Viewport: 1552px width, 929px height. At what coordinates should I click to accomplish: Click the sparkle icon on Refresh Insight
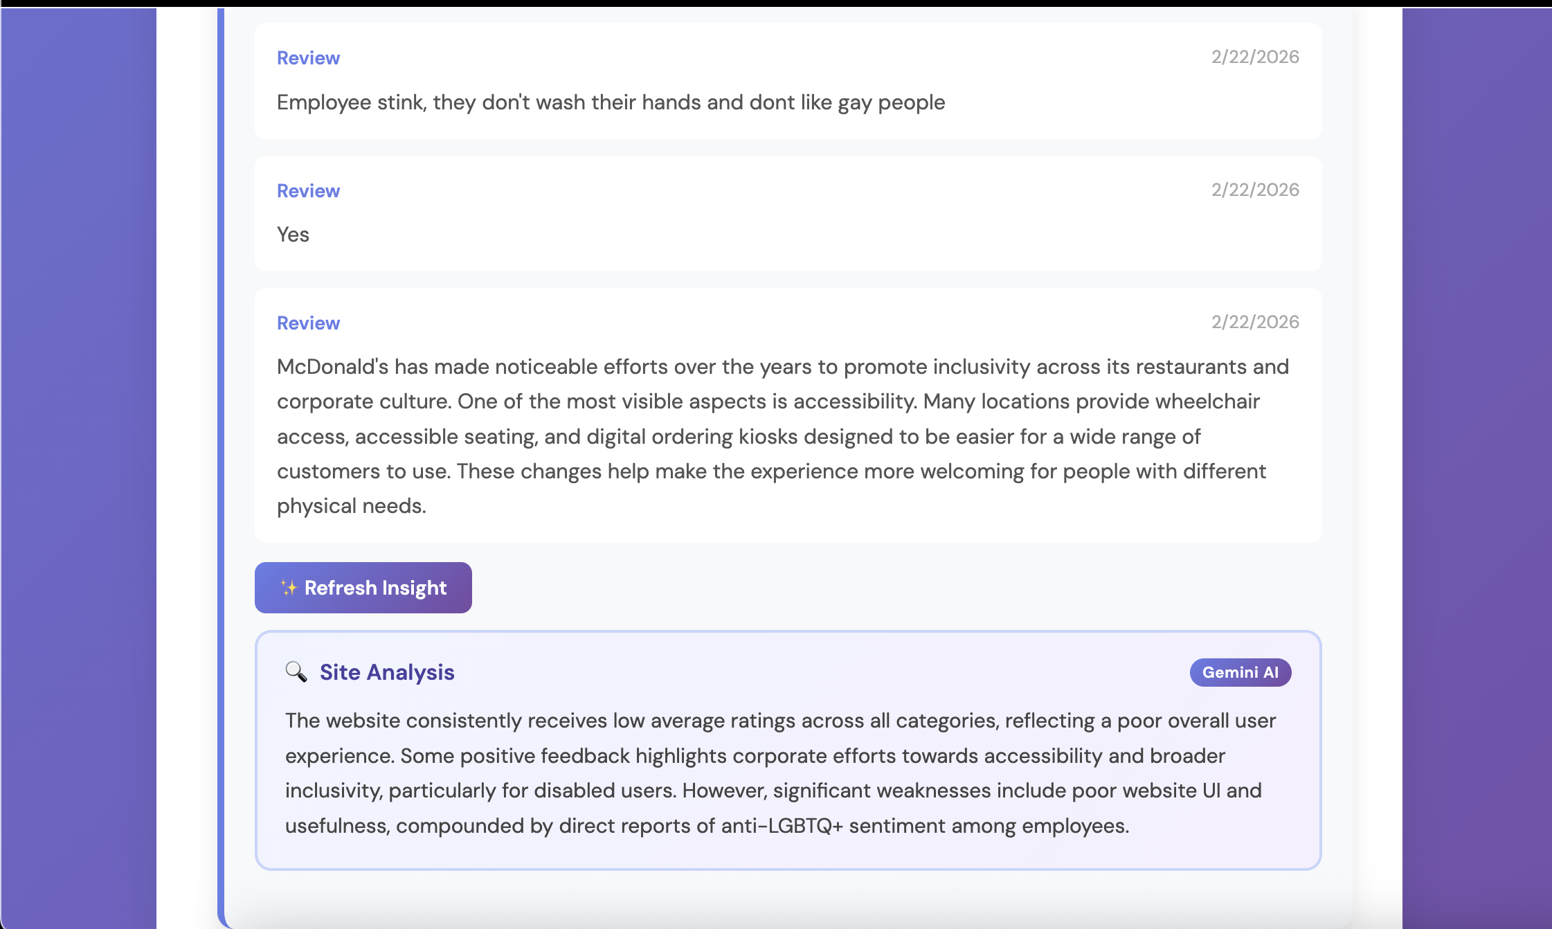pyautogui.click(x=289, y=588)
